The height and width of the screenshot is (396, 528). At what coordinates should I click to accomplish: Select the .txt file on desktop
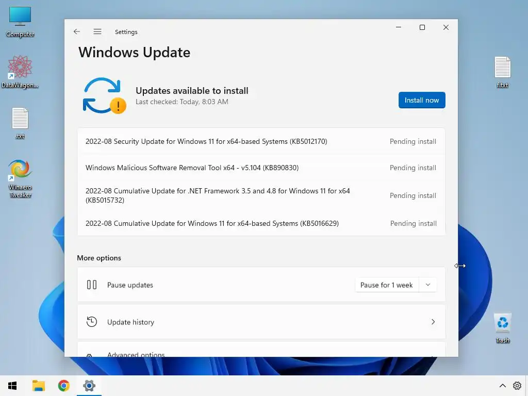tap(20, 123)
